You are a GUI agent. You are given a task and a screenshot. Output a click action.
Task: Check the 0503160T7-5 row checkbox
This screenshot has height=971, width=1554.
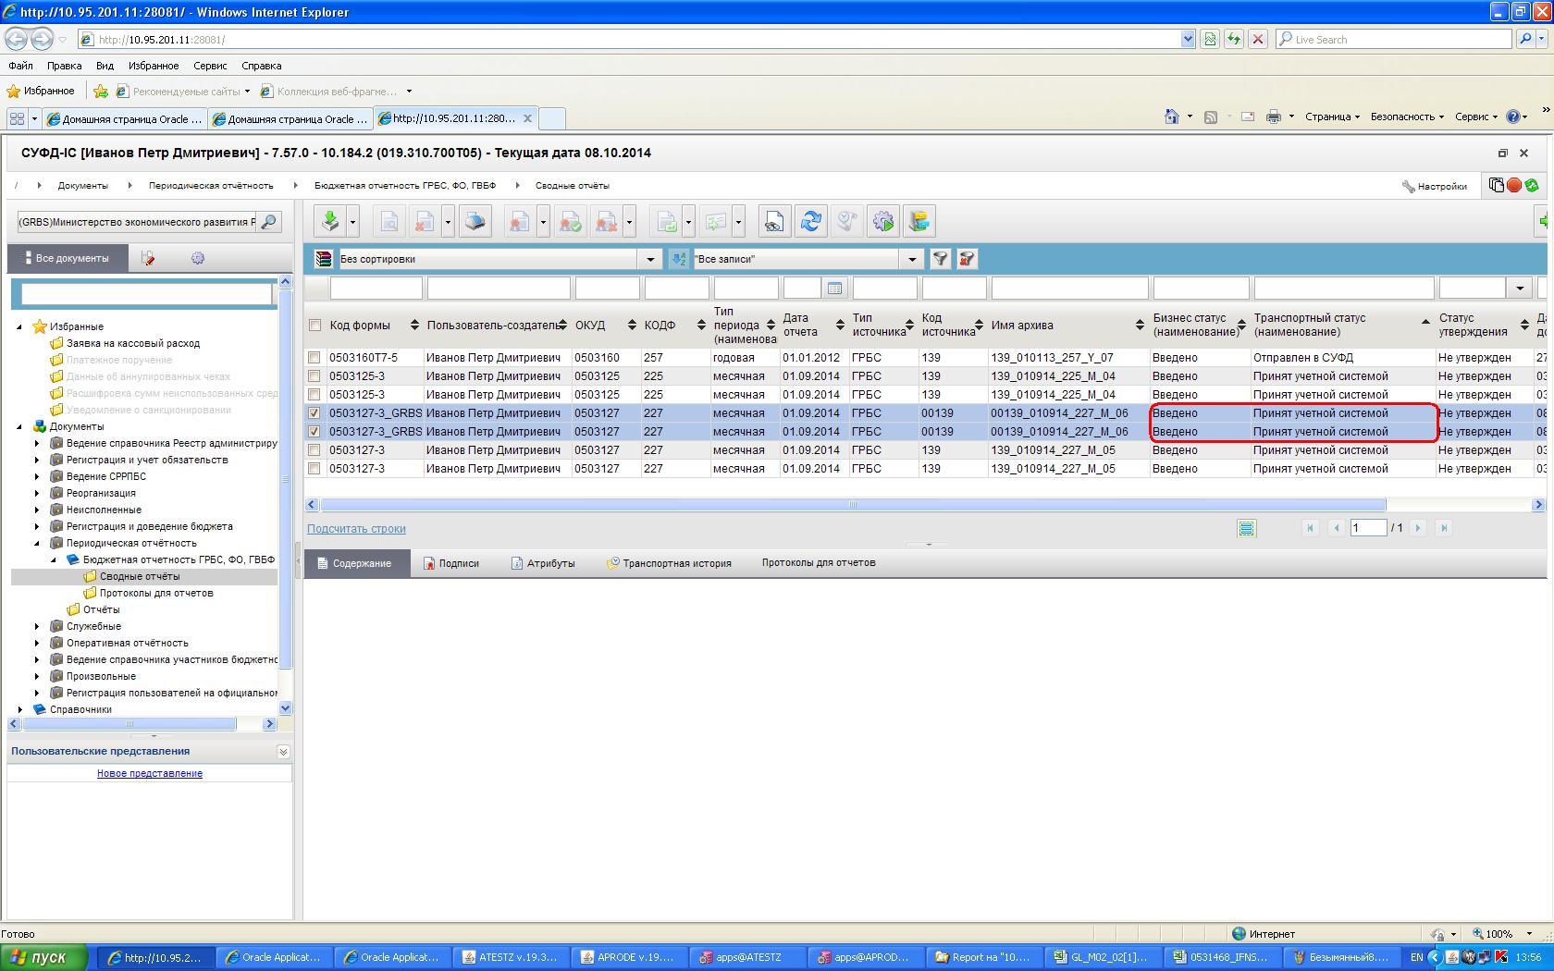coord(314,358)
